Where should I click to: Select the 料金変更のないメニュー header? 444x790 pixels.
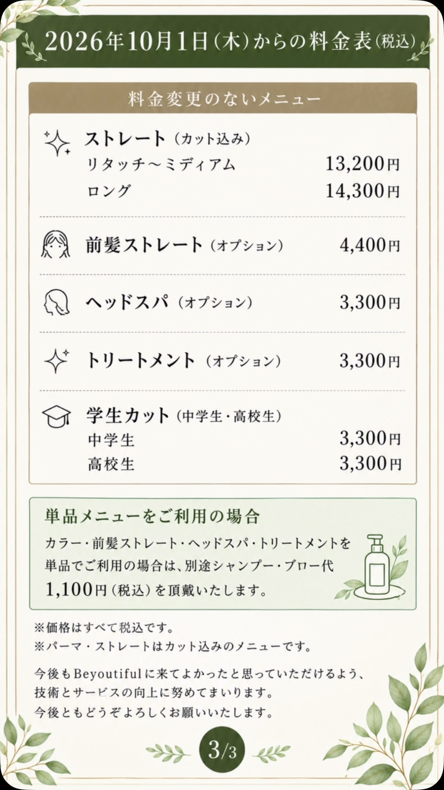tap(223, 98)
